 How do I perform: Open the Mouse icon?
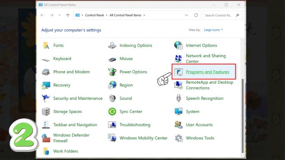tap(112, 59)
